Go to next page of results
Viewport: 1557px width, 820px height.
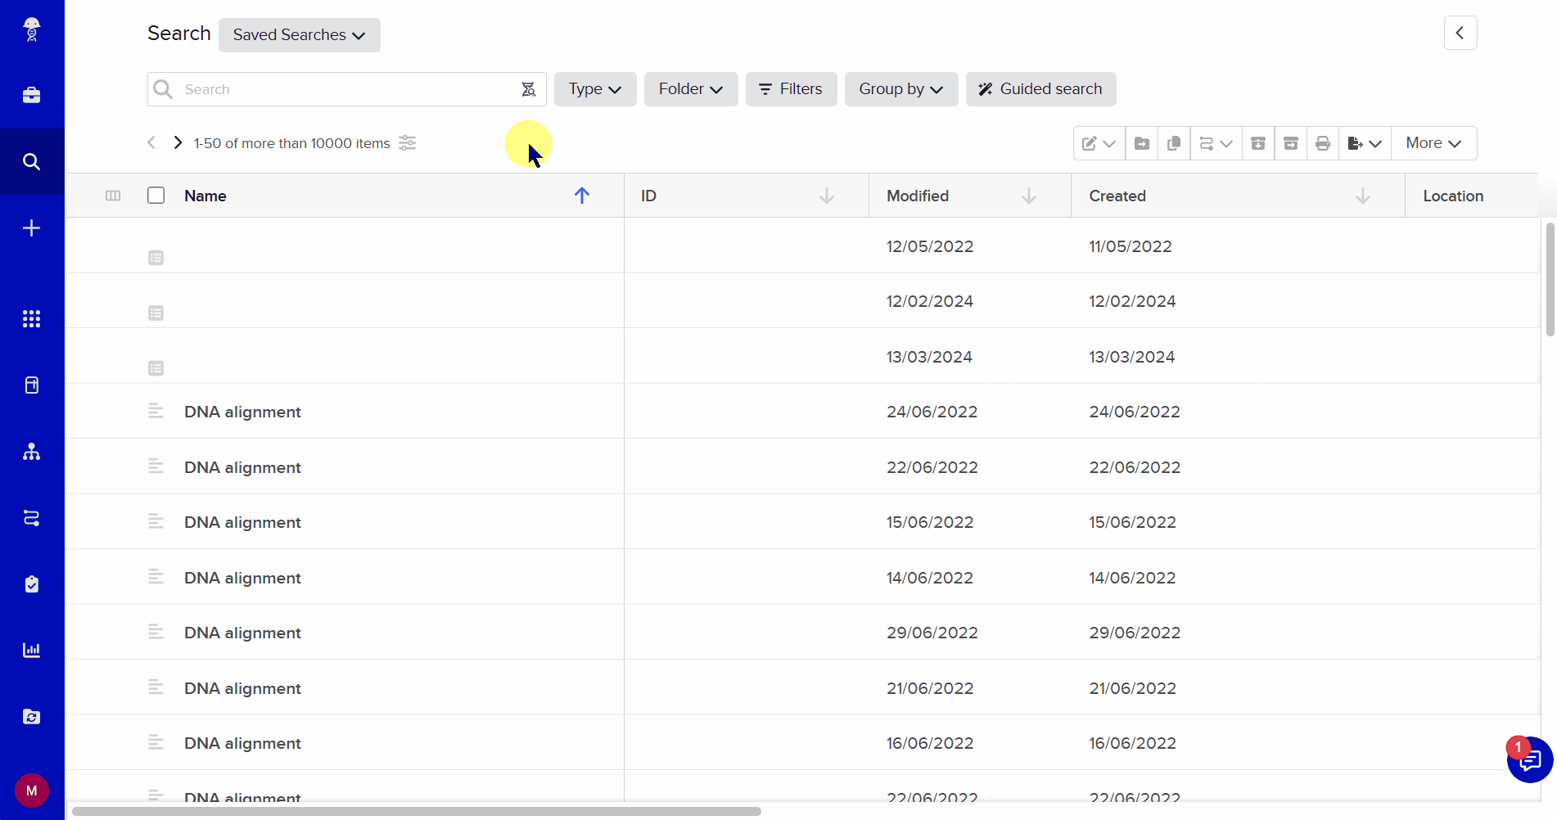178,143
